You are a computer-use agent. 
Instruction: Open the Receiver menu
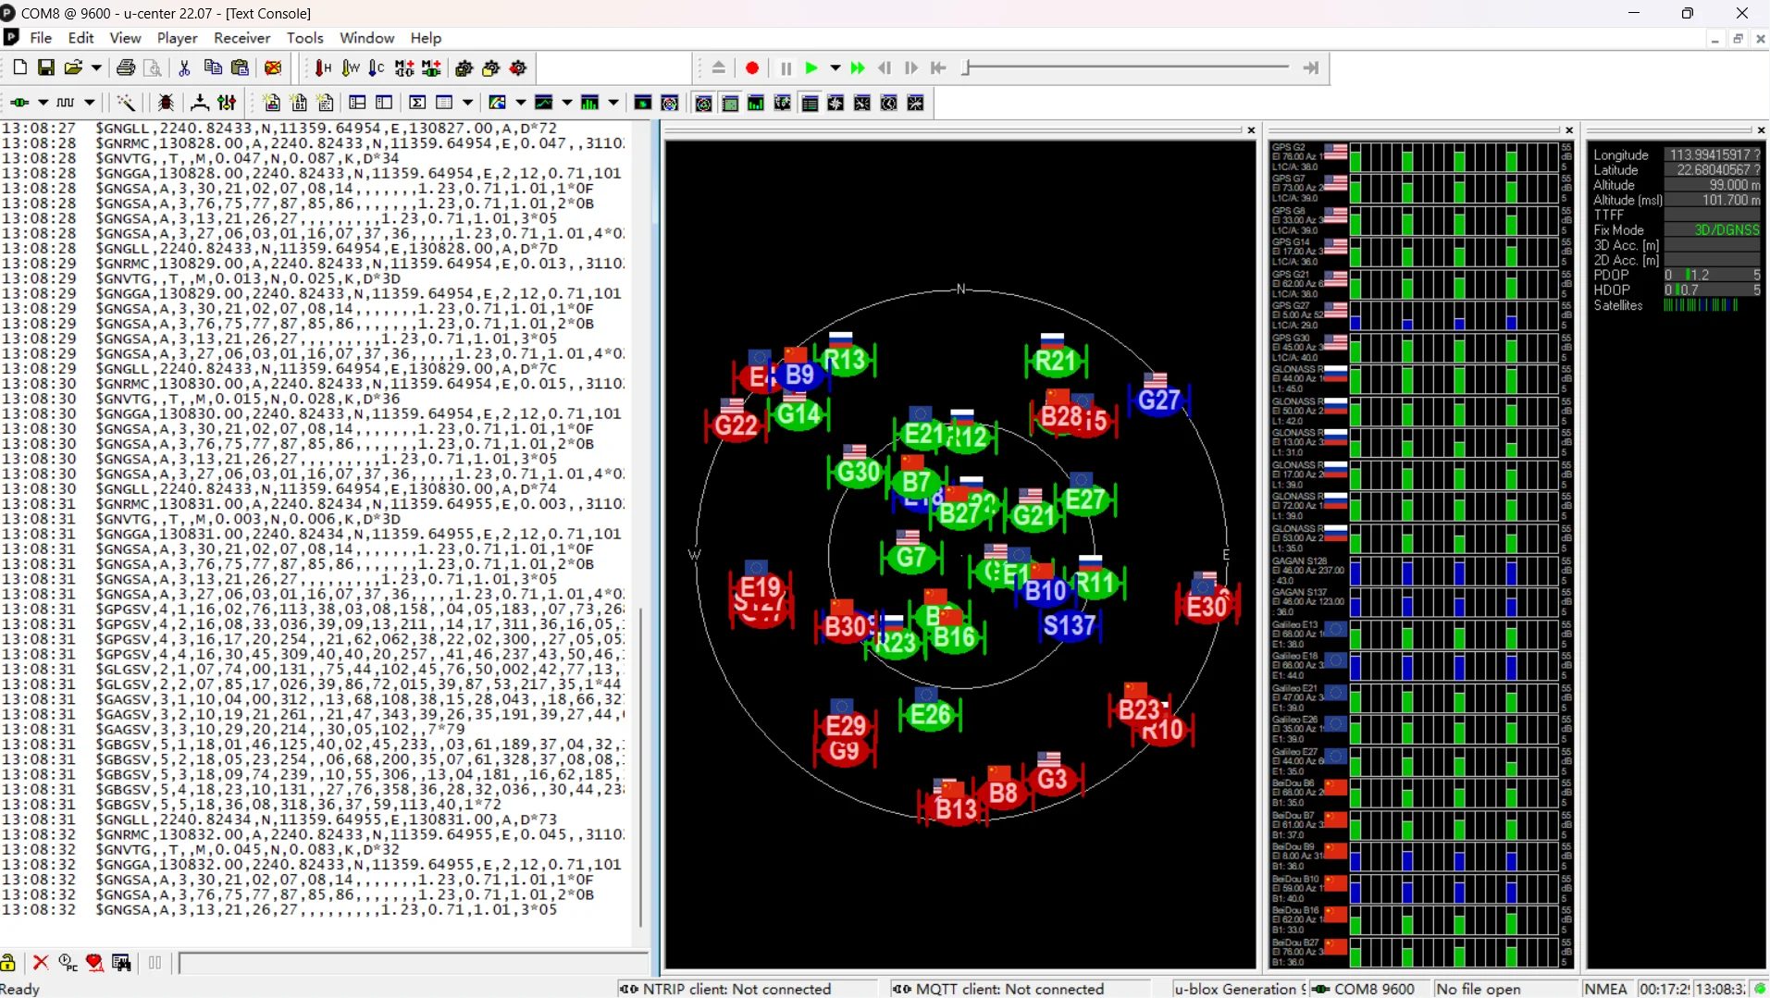[241, 38]
